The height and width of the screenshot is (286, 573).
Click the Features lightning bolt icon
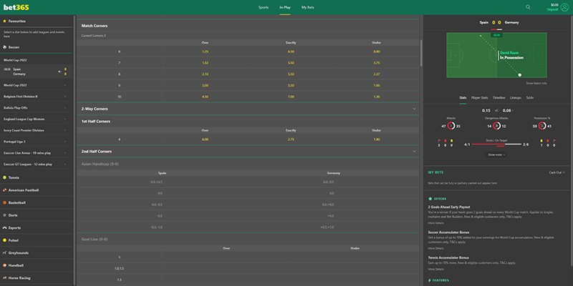click(430, 280)
